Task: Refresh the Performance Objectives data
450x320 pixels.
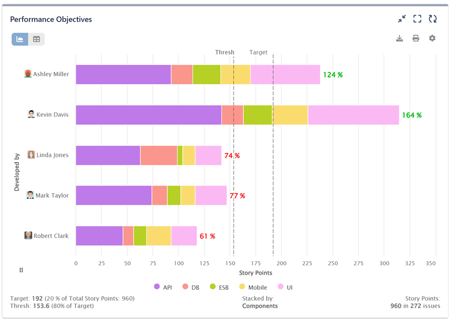Action: point(433,18)
